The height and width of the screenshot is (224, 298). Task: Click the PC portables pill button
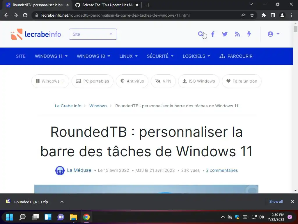click(93, 81)
